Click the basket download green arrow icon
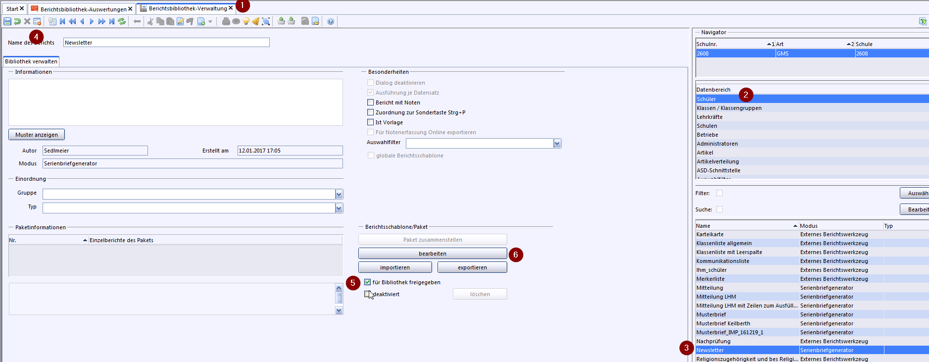Screen dimensions: 929x362 click(x=291, y=21)
